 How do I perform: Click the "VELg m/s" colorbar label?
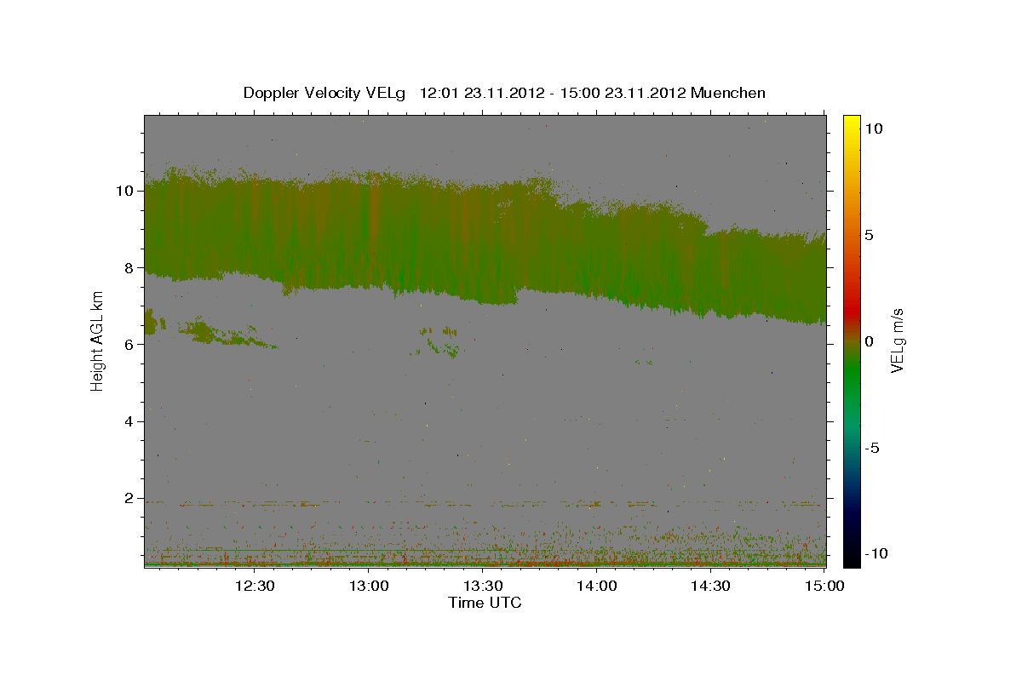coord(897,340)
